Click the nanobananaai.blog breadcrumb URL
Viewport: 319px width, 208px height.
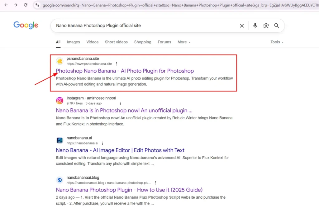click(109, 183)
